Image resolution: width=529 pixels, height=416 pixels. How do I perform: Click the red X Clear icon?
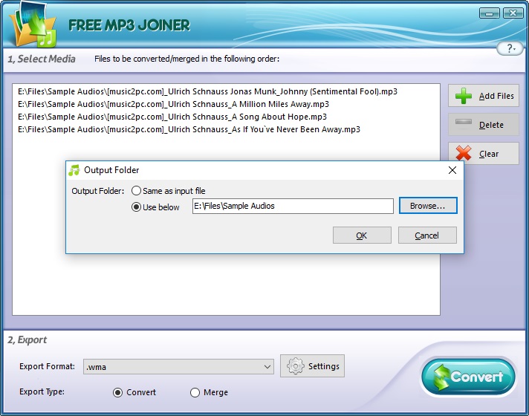tap(464, 154)
